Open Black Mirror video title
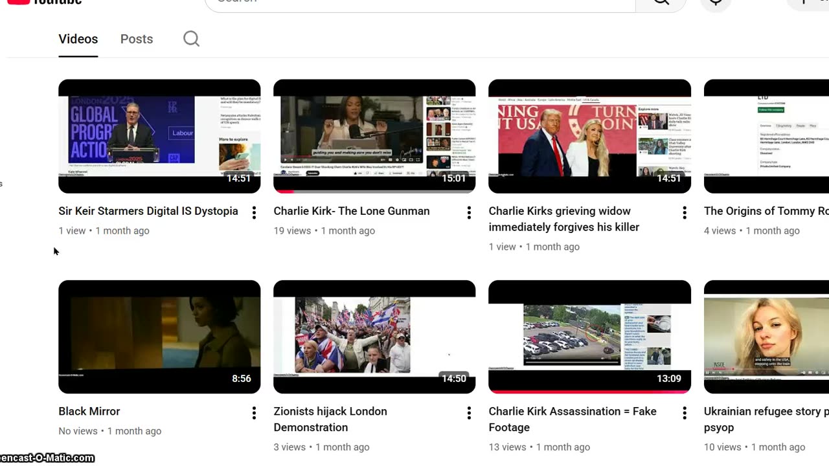The image size is (829, 466). click(x=89, y=412)
